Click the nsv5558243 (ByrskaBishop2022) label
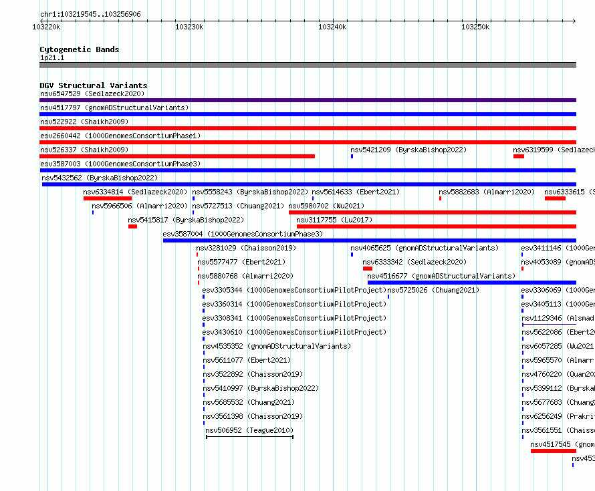The height and width of the screenshot is (491, 595). pyautogui.click(x=250, y=192)
